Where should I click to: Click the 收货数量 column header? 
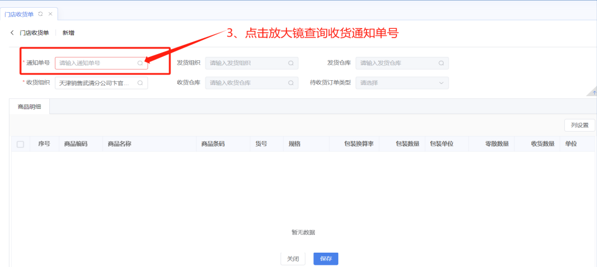point(543,144)
